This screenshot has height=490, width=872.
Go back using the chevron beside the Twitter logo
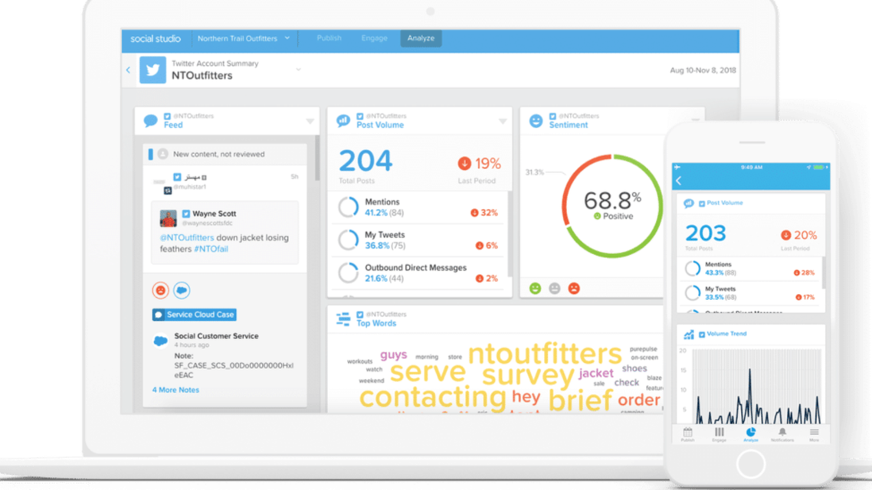(129, 70)
